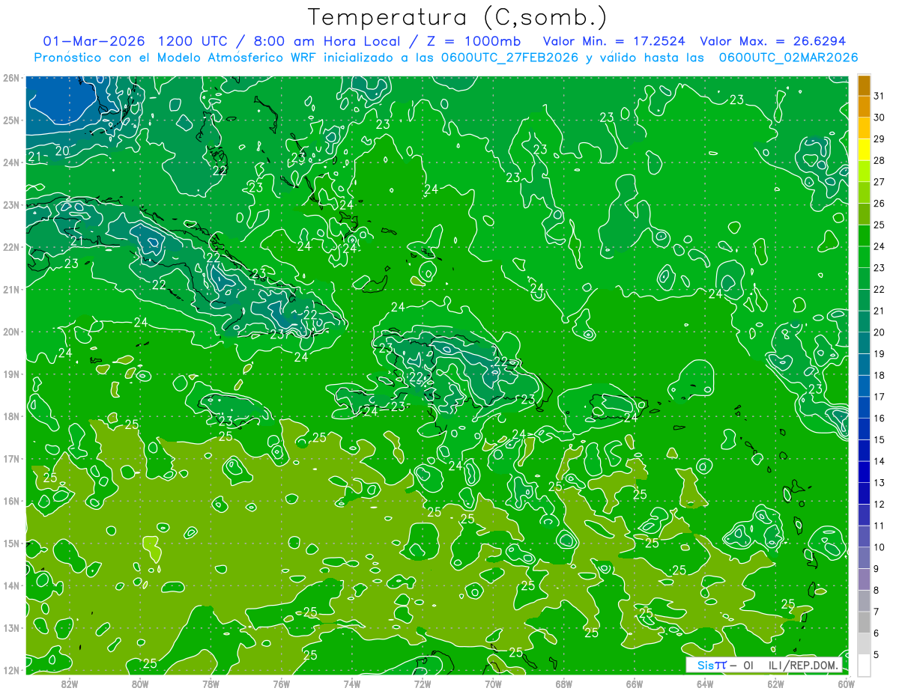Screen dimensions: 899x694
Task: Click the 25N latitude axis label
Action: click(11, 120)
